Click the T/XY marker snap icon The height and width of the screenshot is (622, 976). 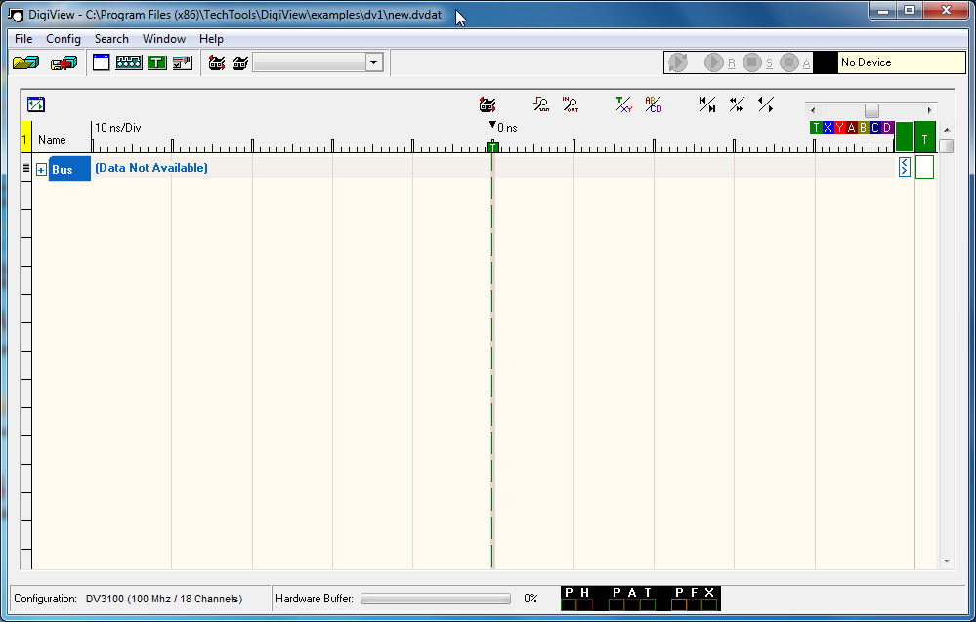(623, 104)
